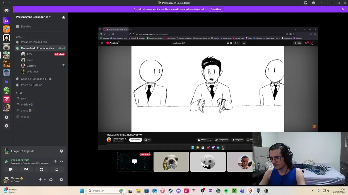The width and height of the screenshot is (348, 195).
Task: Open Minecraft from the taskbar
Action: (234, 191)
